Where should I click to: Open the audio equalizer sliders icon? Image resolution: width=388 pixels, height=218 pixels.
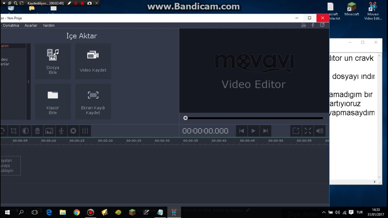pos(85,131)
